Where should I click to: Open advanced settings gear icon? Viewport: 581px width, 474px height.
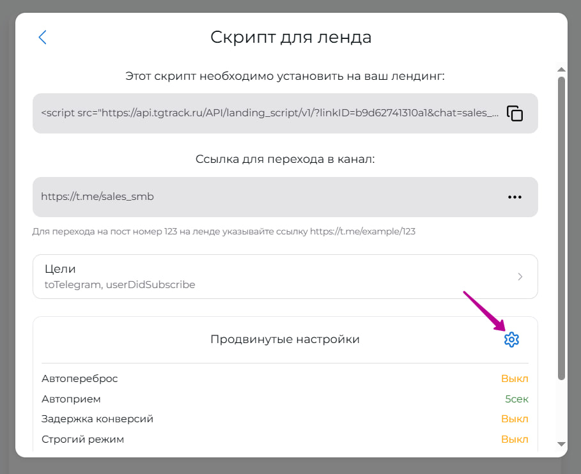coord(511,339)
